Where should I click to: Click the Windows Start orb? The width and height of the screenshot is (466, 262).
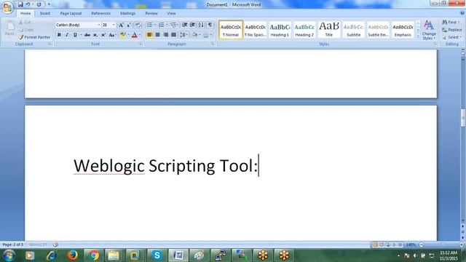pos(9,255)
